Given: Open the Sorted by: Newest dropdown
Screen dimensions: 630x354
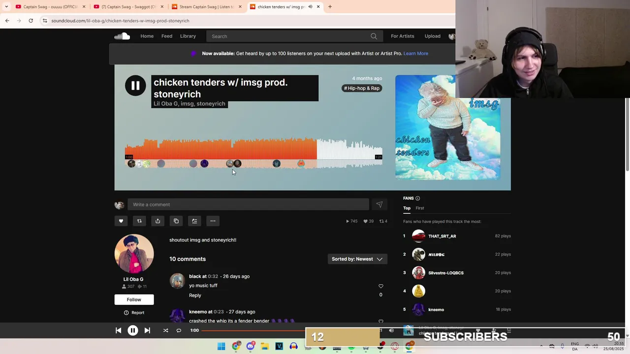Looking at the screenshot, I should 357,259.
